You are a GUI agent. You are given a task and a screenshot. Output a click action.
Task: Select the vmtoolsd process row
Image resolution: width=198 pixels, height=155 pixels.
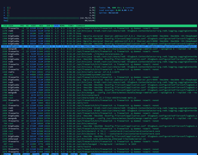click(99, 123)
